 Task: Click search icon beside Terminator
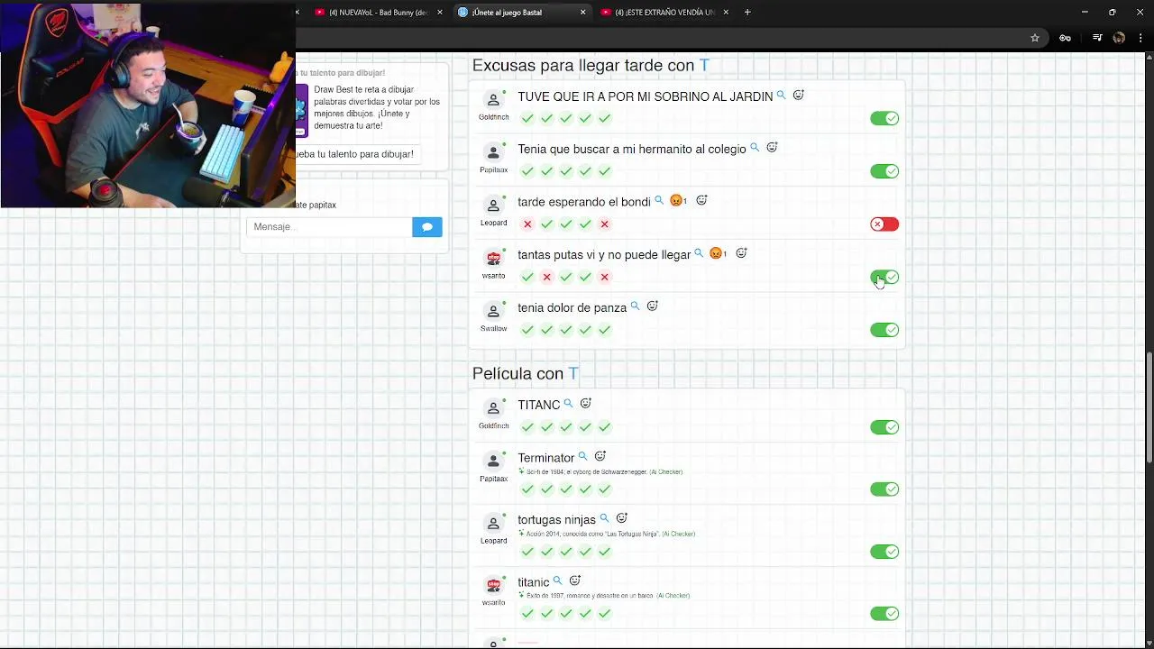[x=582, y=456]
